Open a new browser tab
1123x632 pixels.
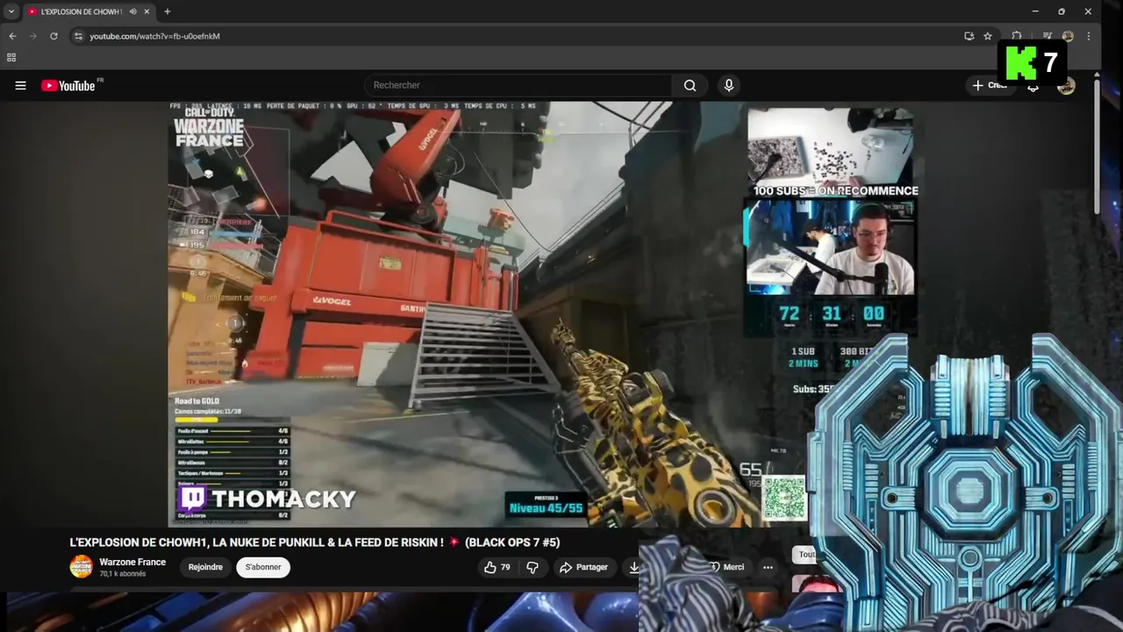point(167,11)
